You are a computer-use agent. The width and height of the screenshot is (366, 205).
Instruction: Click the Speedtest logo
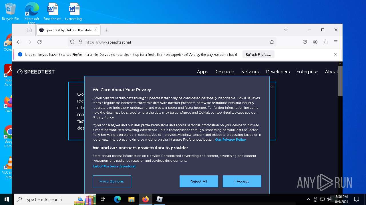[36, 72]
